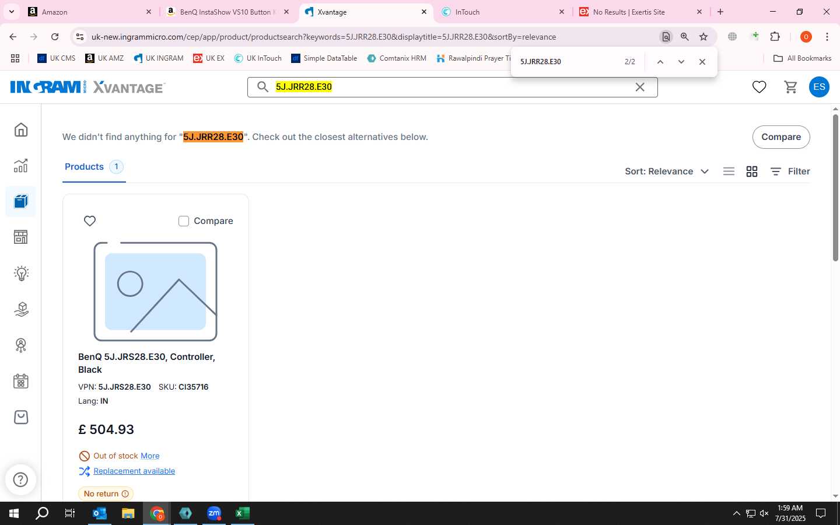The image size is (840, 525).
Task: Select the products box icon in sidebar
Action: [21, 202]
